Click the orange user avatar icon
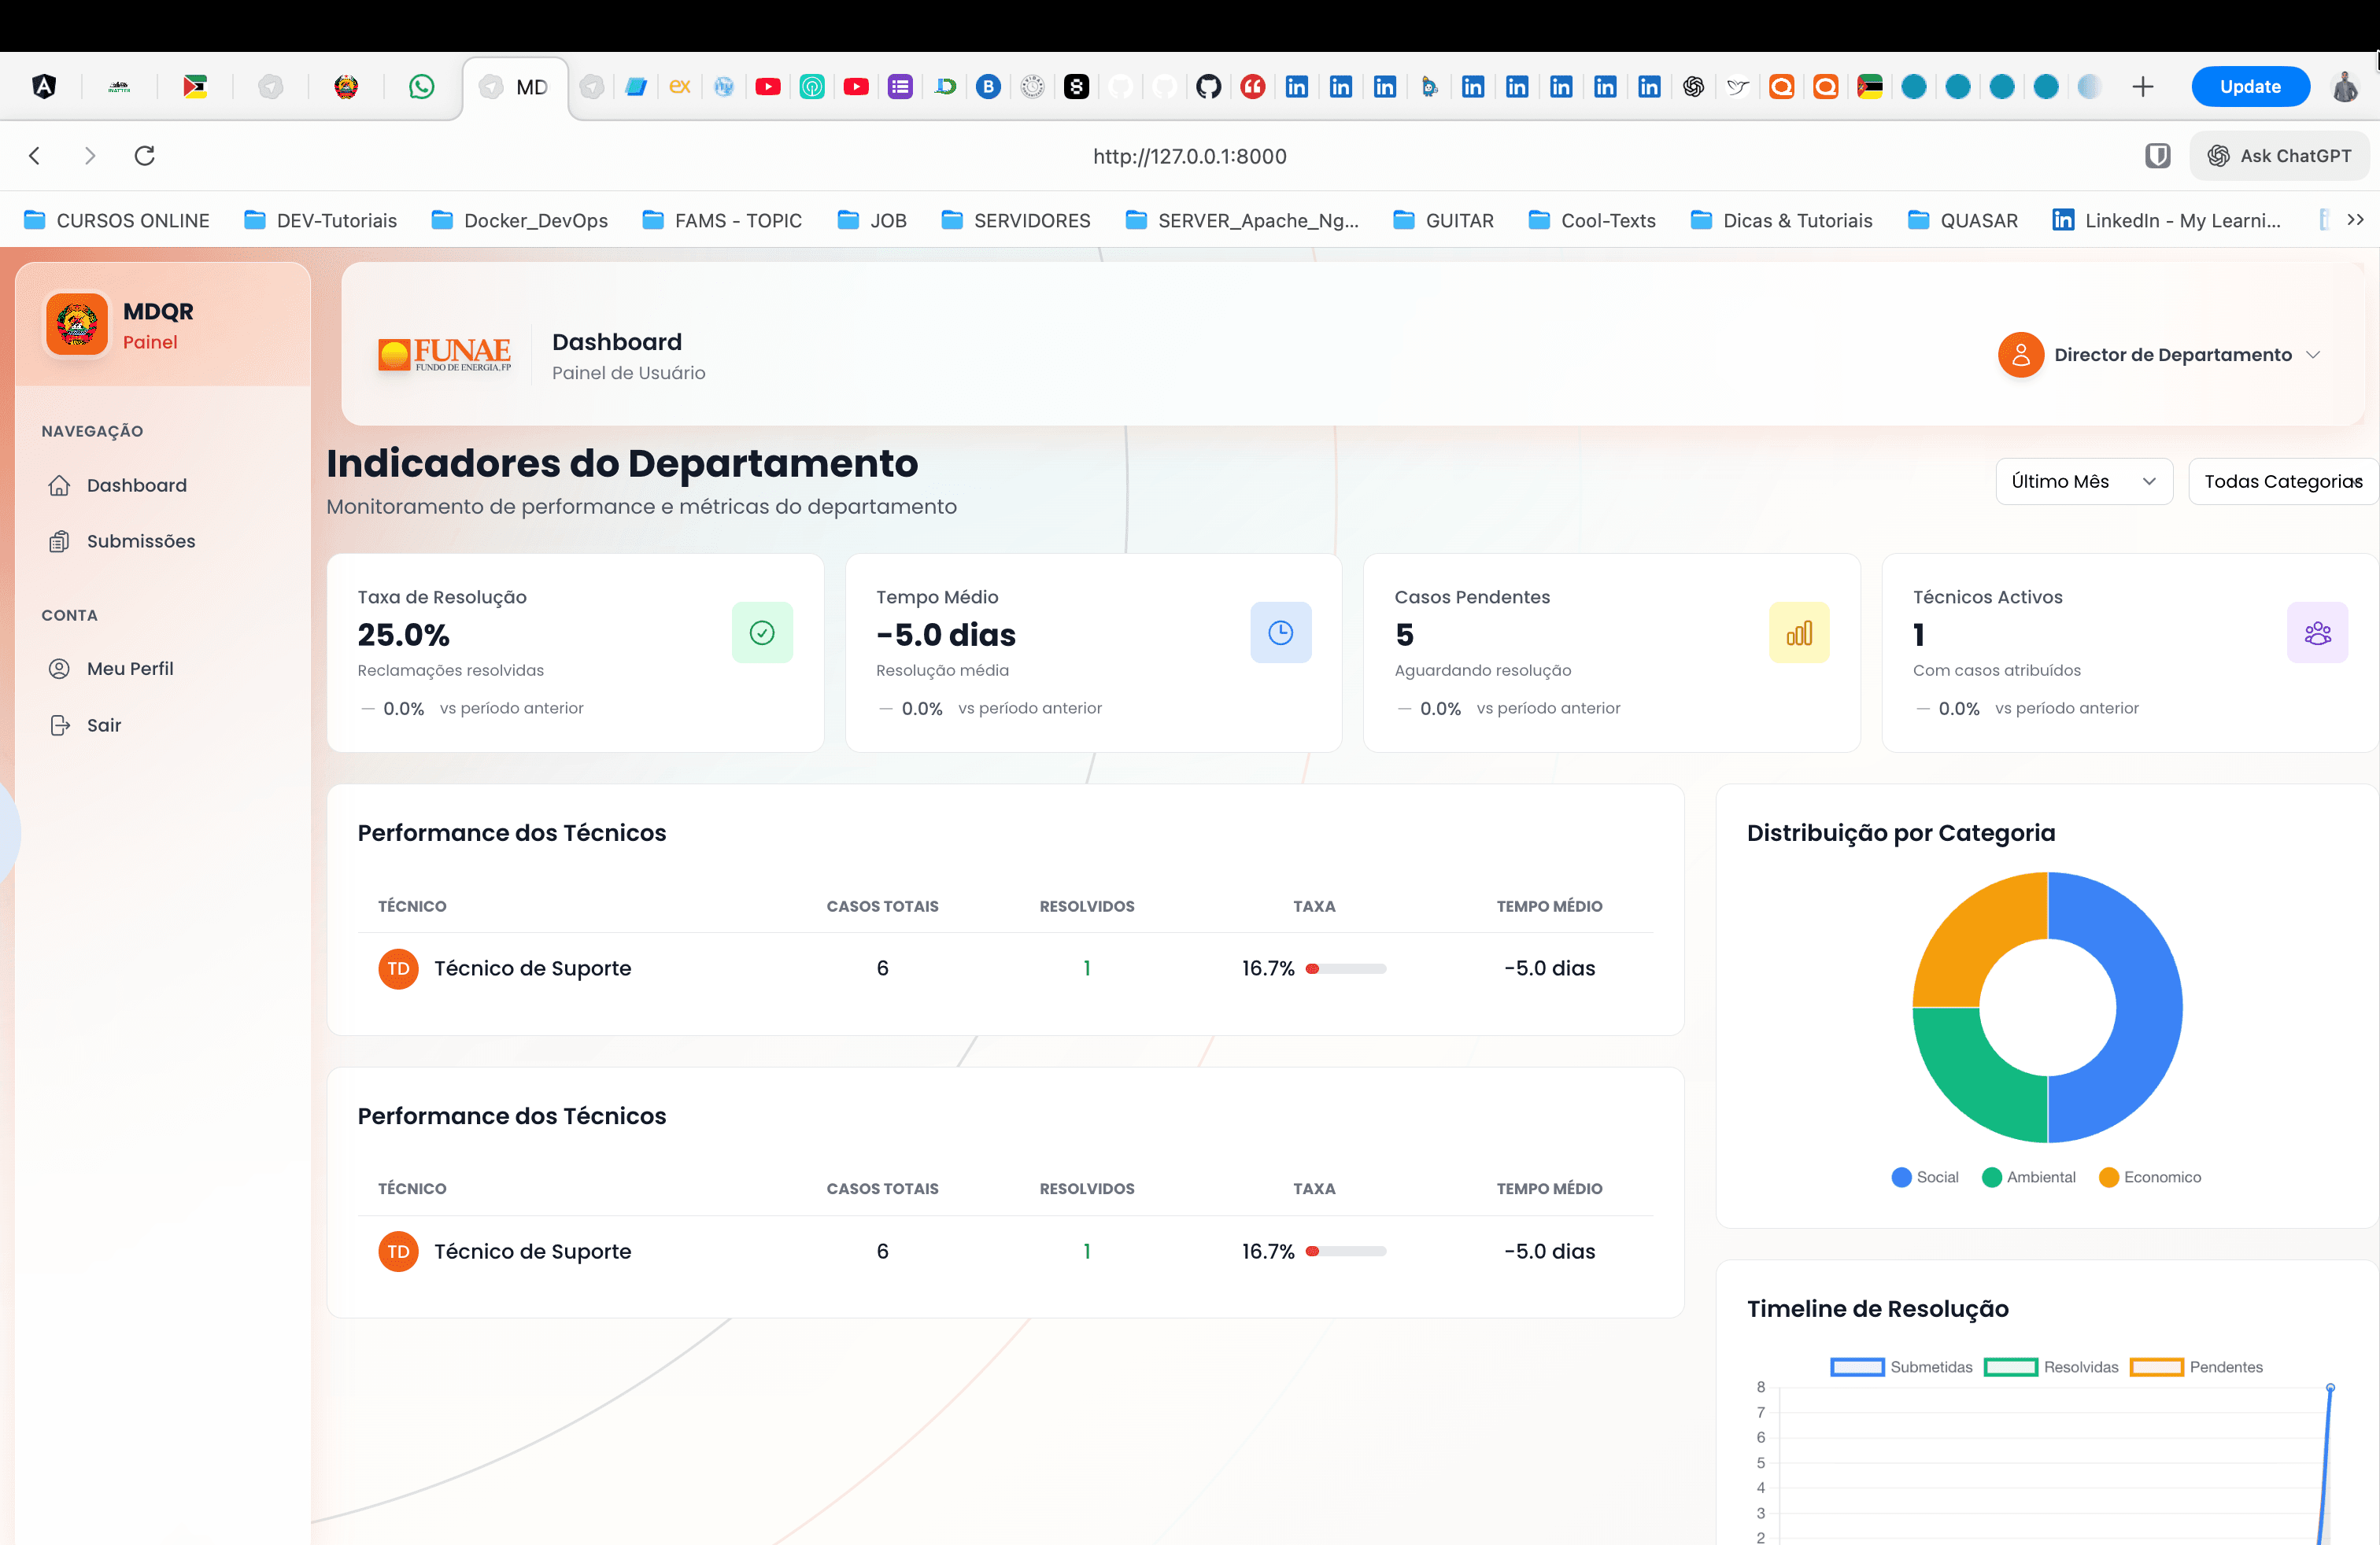The height and width of the screenshot is (1545, 2380). point(2020,355)
